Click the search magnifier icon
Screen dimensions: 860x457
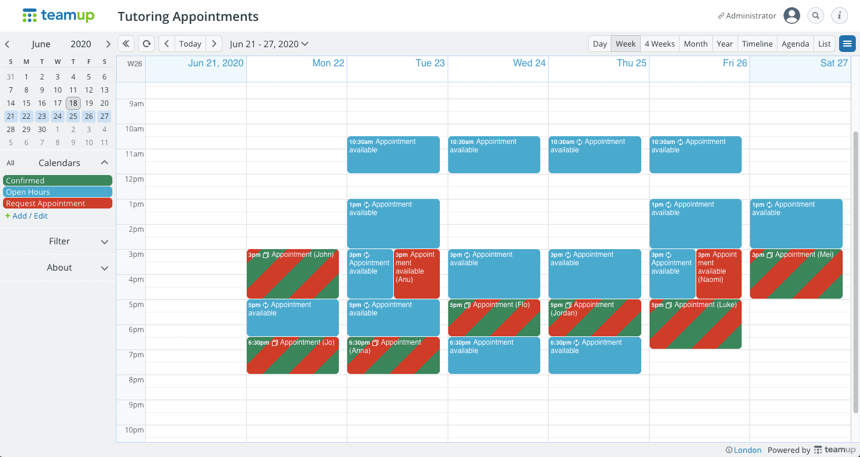coord(816,16)
